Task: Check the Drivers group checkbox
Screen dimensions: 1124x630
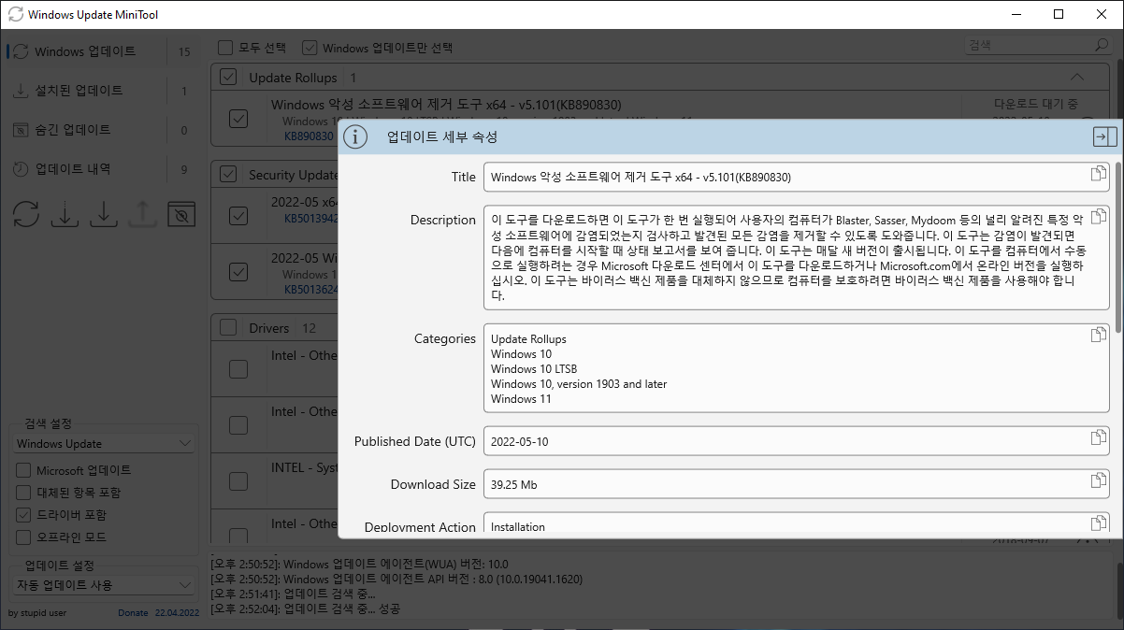Action: pyautogui.click(x=228, y=328)
